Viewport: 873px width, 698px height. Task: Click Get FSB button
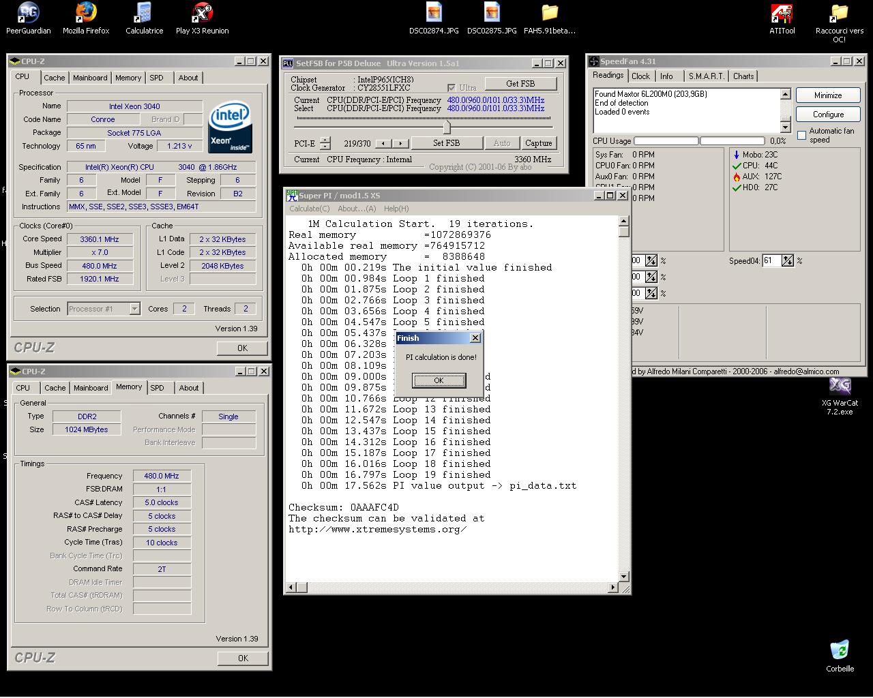tap(520, 84)
